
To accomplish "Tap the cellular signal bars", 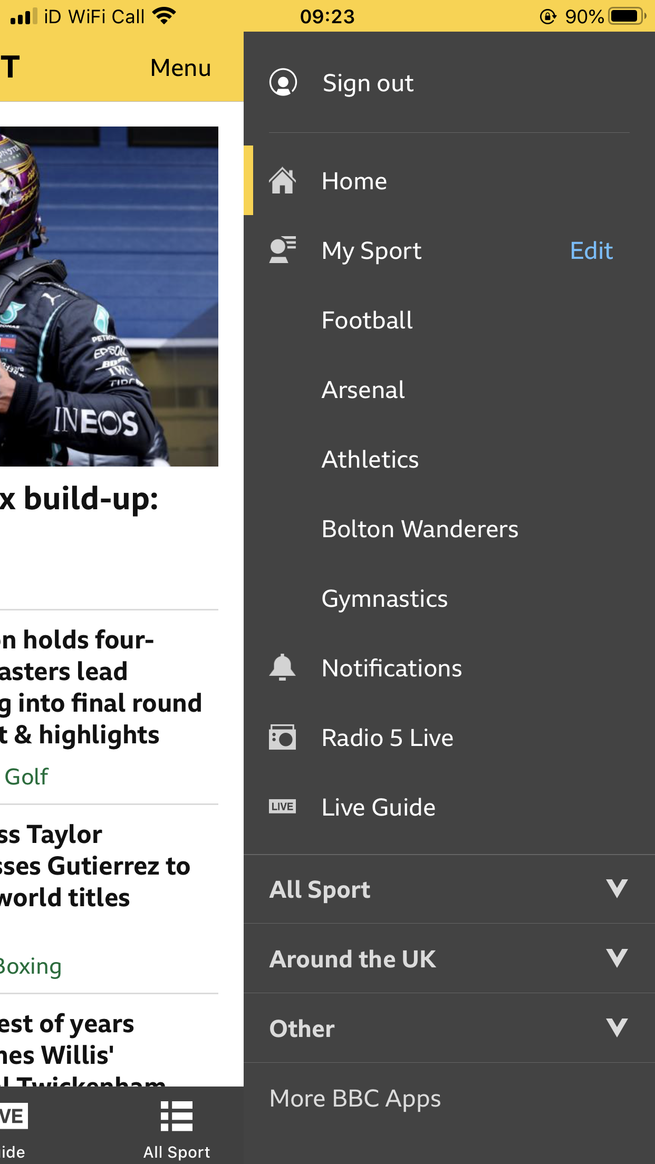I will [x=24, y=16].
